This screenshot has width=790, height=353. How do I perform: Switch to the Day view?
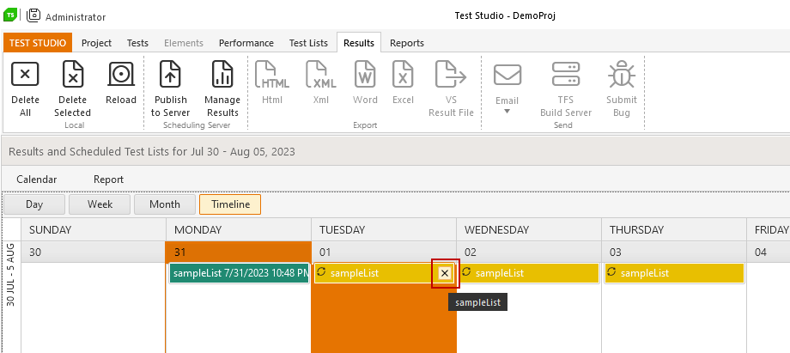[34, 204]
